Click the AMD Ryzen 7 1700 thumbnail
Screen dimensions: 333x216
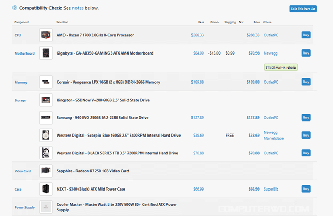point(46,35)
